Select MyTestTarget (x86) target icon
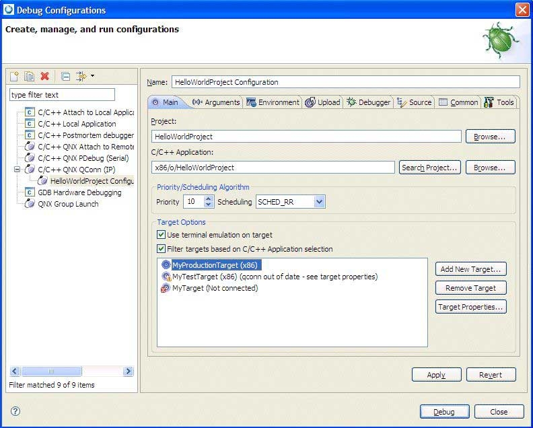 point(166,277)
